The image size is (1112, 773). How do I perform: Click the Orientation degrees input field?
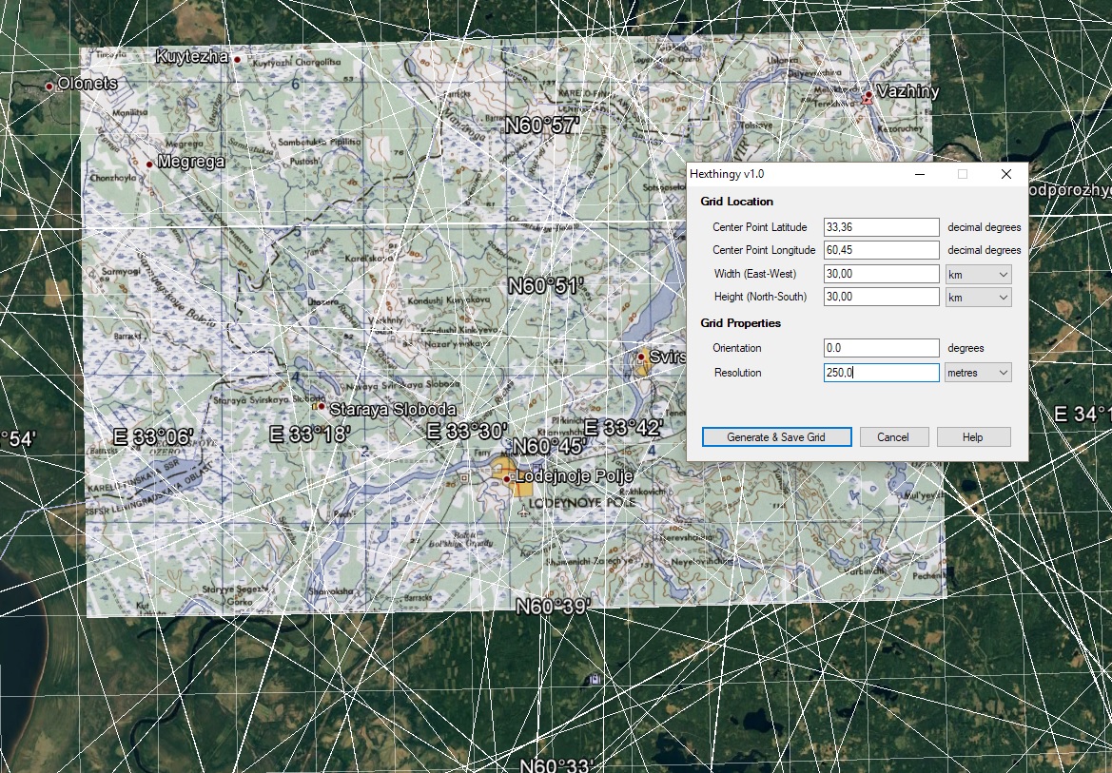click(882, 347)
